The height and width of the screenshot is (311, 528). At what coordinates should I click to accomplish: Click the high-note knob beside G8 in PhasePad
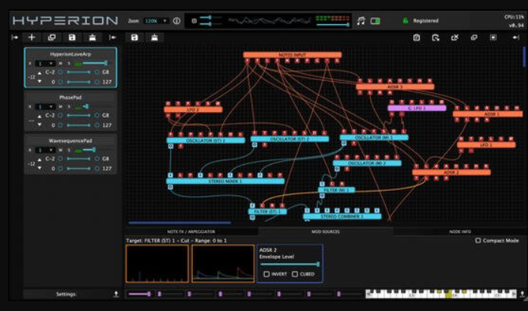(x=97, y=115)
